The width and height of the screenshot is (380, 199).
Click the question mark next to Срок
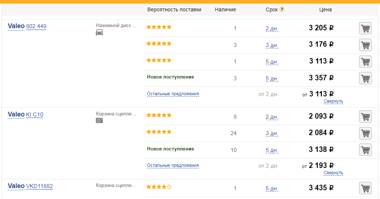click(x=282, y=9)
